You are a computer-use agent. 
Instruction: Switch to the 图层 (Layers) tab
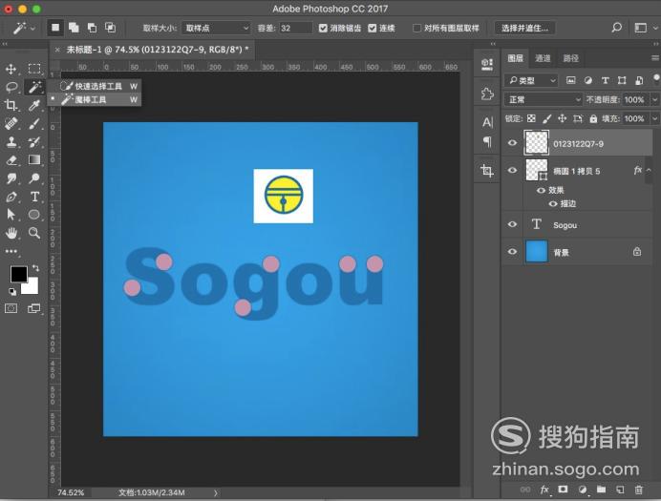point(515,58)
